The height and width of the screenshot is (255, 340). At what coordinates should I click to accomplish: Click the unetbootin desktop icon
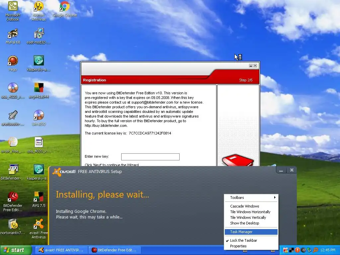[13, 118]
